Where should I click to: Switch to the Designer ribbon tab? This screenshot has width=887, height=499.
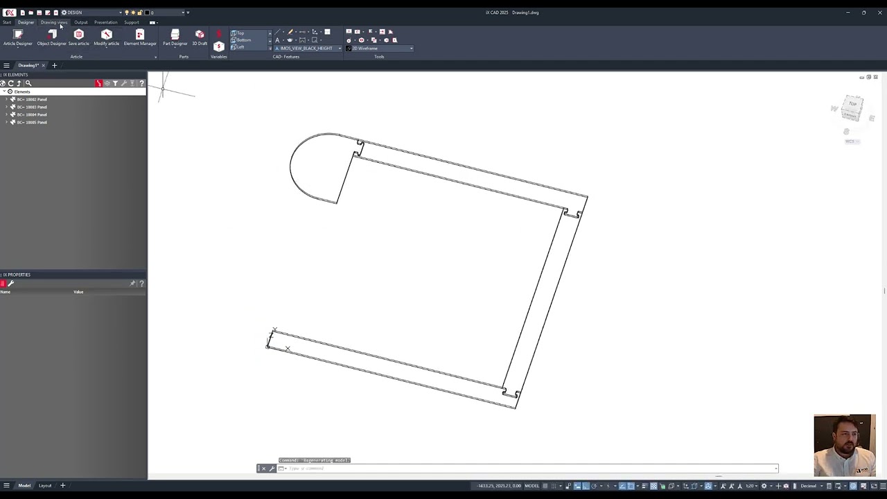click(26, 22)
